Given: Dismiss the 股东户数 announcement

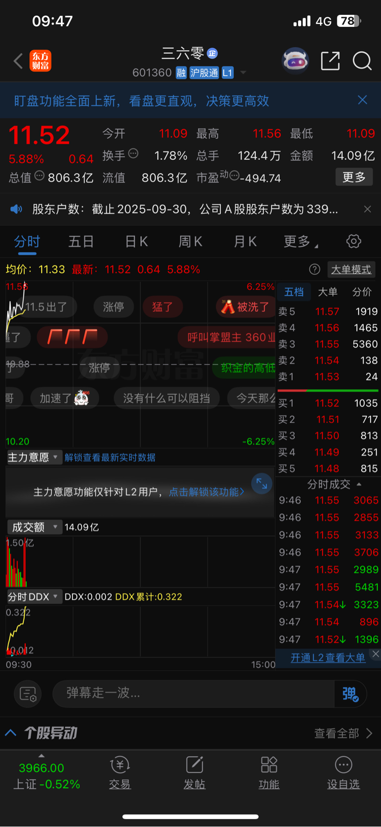Looking at the screenshot, I should pos(368,209).
